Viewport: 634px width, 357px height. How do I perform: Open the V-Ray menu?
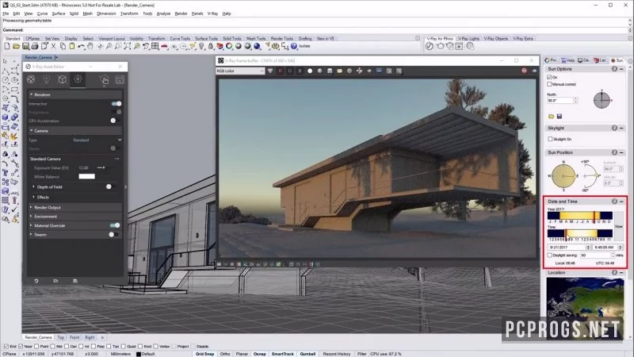pyautogui.click(x=212, y=13)
